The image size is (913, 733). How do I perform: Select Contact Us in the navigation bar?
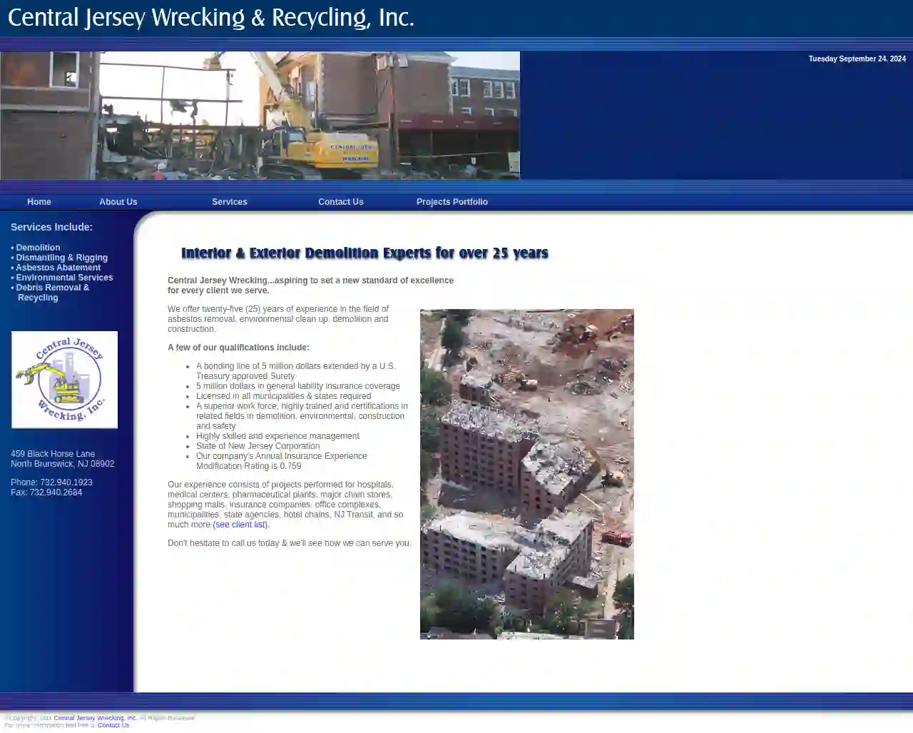[341, 202]
